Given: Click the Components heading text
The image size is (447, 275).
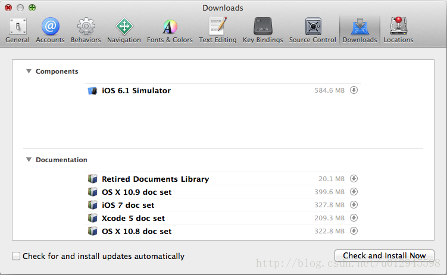Looking at the screenshot, I should (57, 71).
